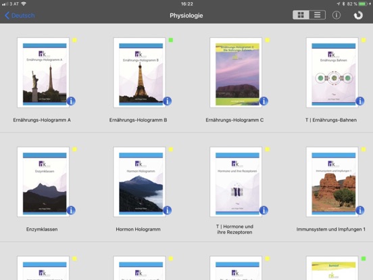
Task: Go back to Deutsch
Action: point(20,16)
